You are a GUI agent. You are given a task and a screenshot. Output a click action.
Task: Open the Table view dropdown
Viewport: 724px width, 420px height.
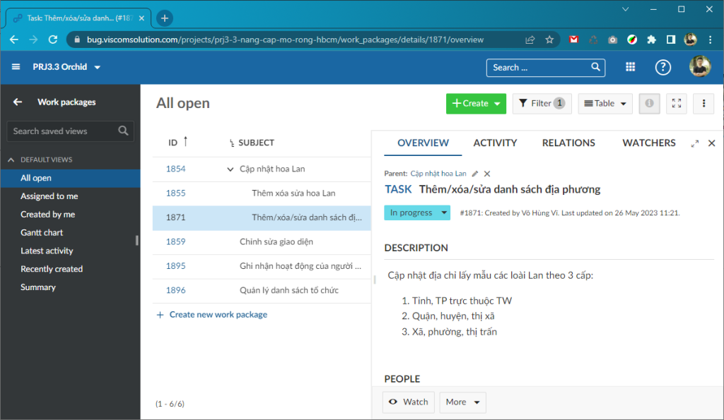(x=605, y=103)
